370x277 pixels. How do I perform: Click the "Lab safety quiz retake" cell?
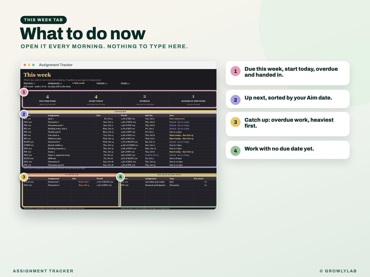155,182
